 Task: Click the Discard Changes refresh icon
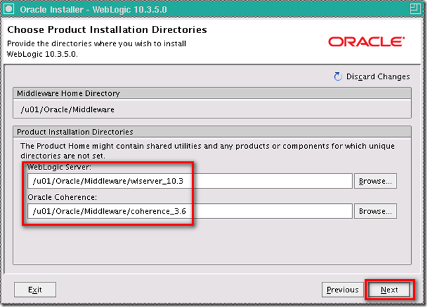[x=338, y=77]
